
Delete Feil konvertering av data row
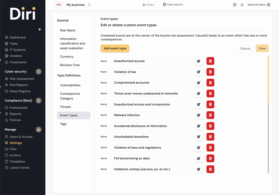click(210, 158)
